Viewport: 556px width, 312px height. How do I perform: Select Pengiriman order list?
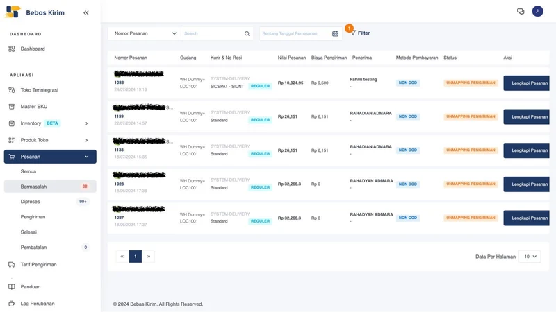tap(33, 217)
